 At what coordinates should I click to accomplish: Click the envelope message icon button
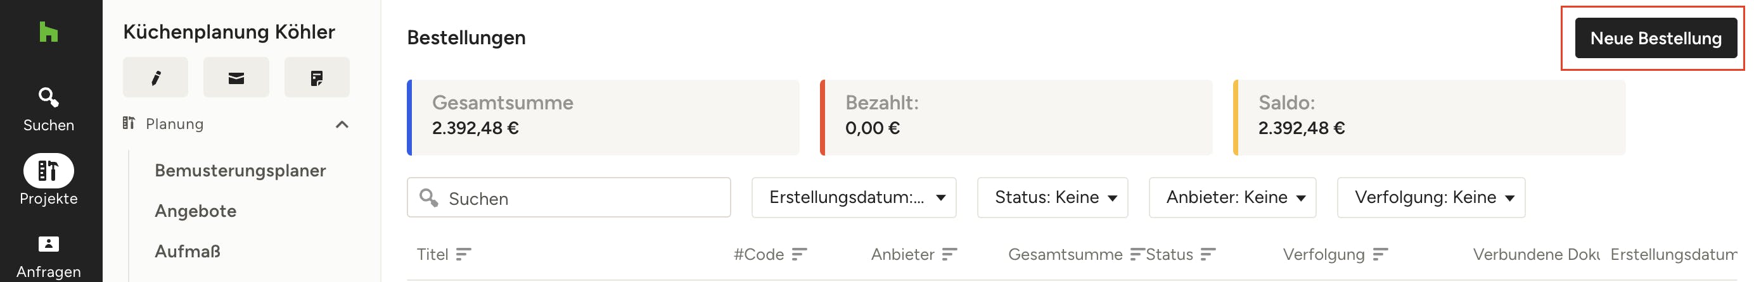coord(236,78)
